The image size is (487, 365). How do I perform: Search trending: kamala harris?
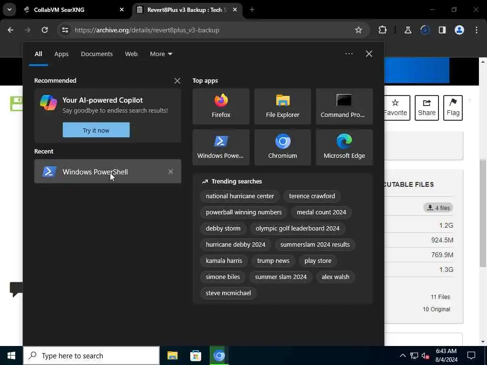point(224,261)
